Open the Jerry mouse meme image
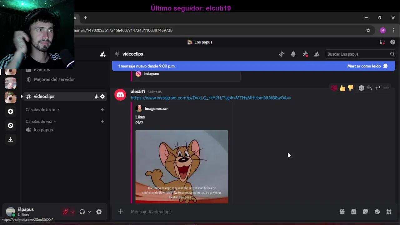Viewport: 400px width, 225px height. click(182, 167)
